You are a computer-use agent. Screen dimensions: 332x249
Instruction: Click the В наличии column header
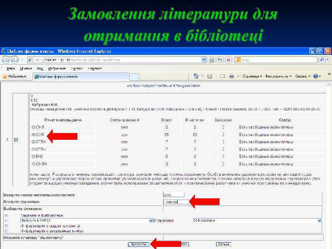click(x=194, y=120)
